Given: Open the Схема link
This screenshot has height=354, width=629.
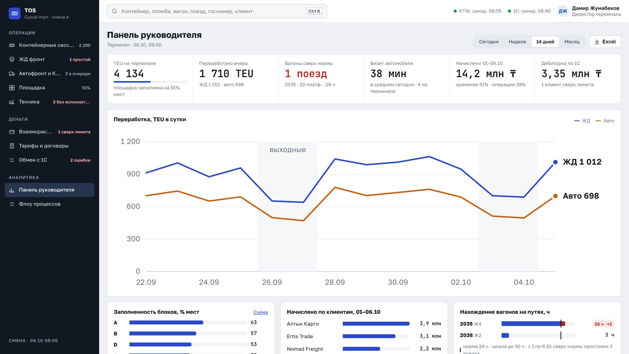Looking at the screenshot, I should coord(261,312).
